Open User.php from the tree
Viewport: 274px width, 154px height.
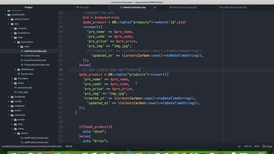23,92
